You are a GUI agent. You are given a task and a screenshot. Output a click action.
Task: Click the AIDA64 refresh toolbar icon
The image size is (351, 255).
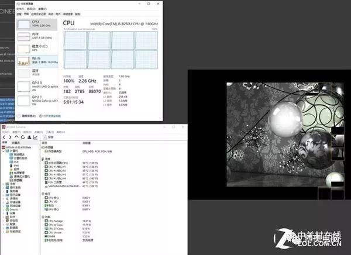pyautogui.click(x=24, y=137)
